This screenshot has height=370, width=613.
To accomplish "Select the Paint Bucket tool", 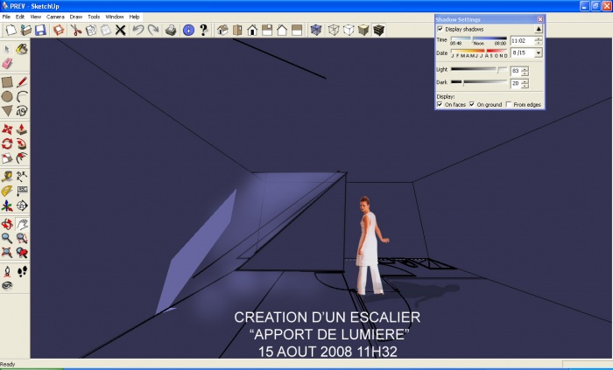I will pos(22,49).
